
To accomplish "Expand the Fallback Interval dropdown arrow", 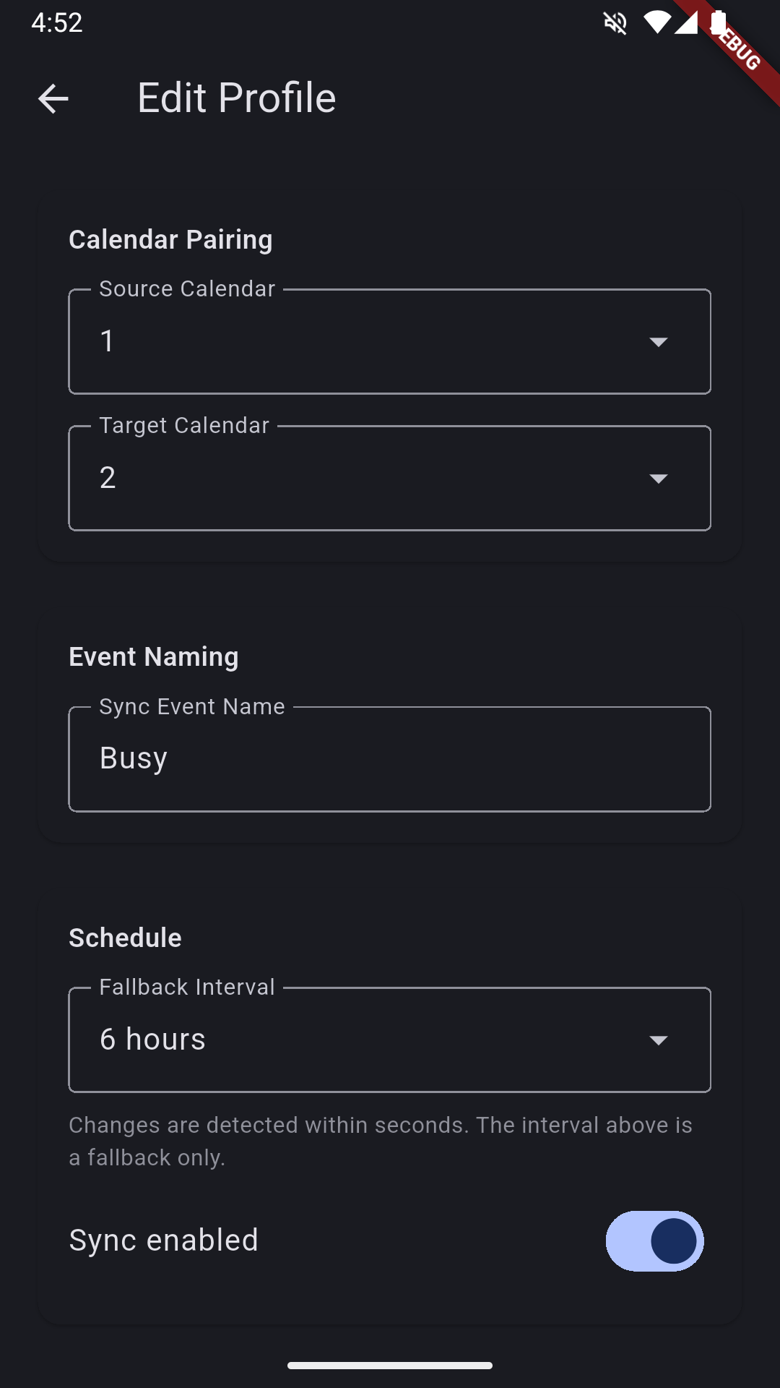I will click(658, 1040).
